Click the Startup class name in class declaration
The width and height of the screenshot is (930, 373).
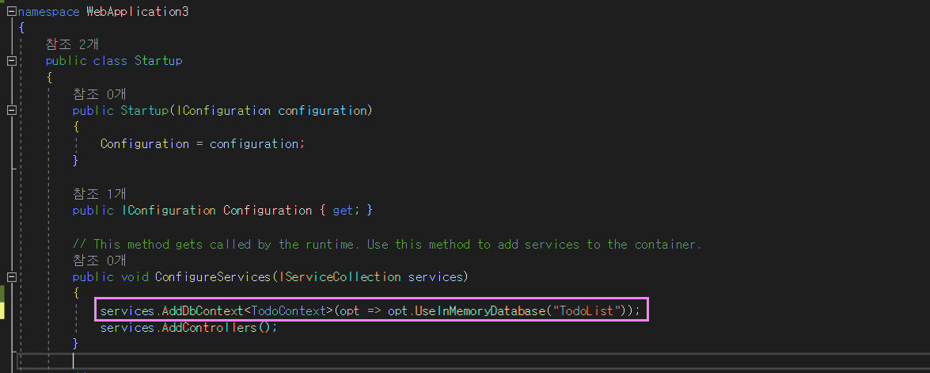[158, 61]
